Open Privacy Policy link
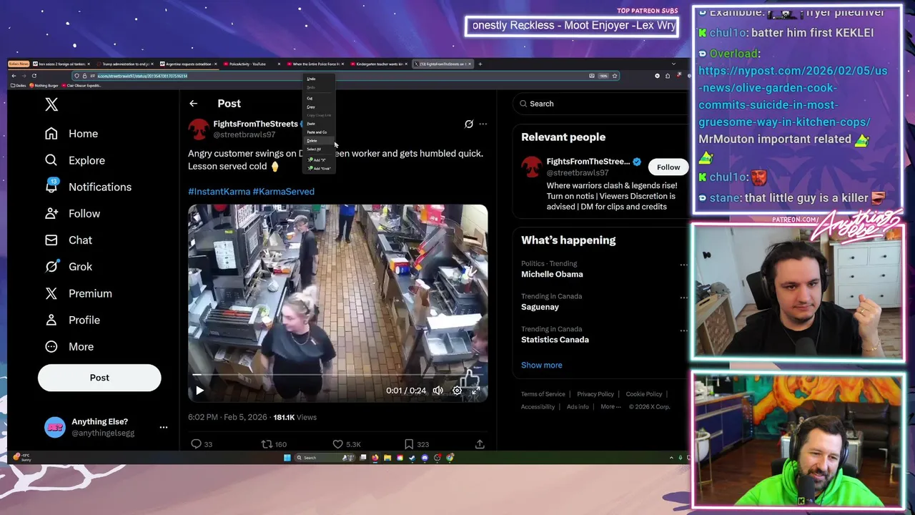Screen dimensions: 915x515 [x=595, y=394]
